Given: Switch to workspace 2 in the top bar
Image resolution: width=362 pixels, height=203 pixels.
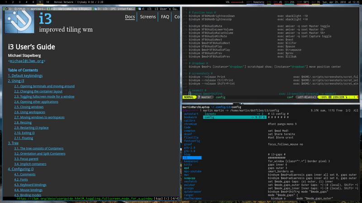Looking at the screenshot, I should 13,2.
